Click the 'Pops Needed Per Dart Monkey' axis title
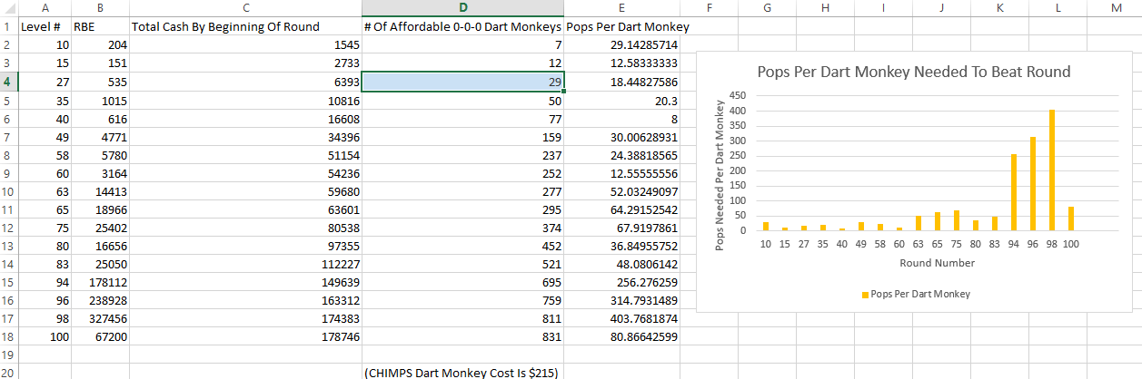 click(x=720, y=173)
